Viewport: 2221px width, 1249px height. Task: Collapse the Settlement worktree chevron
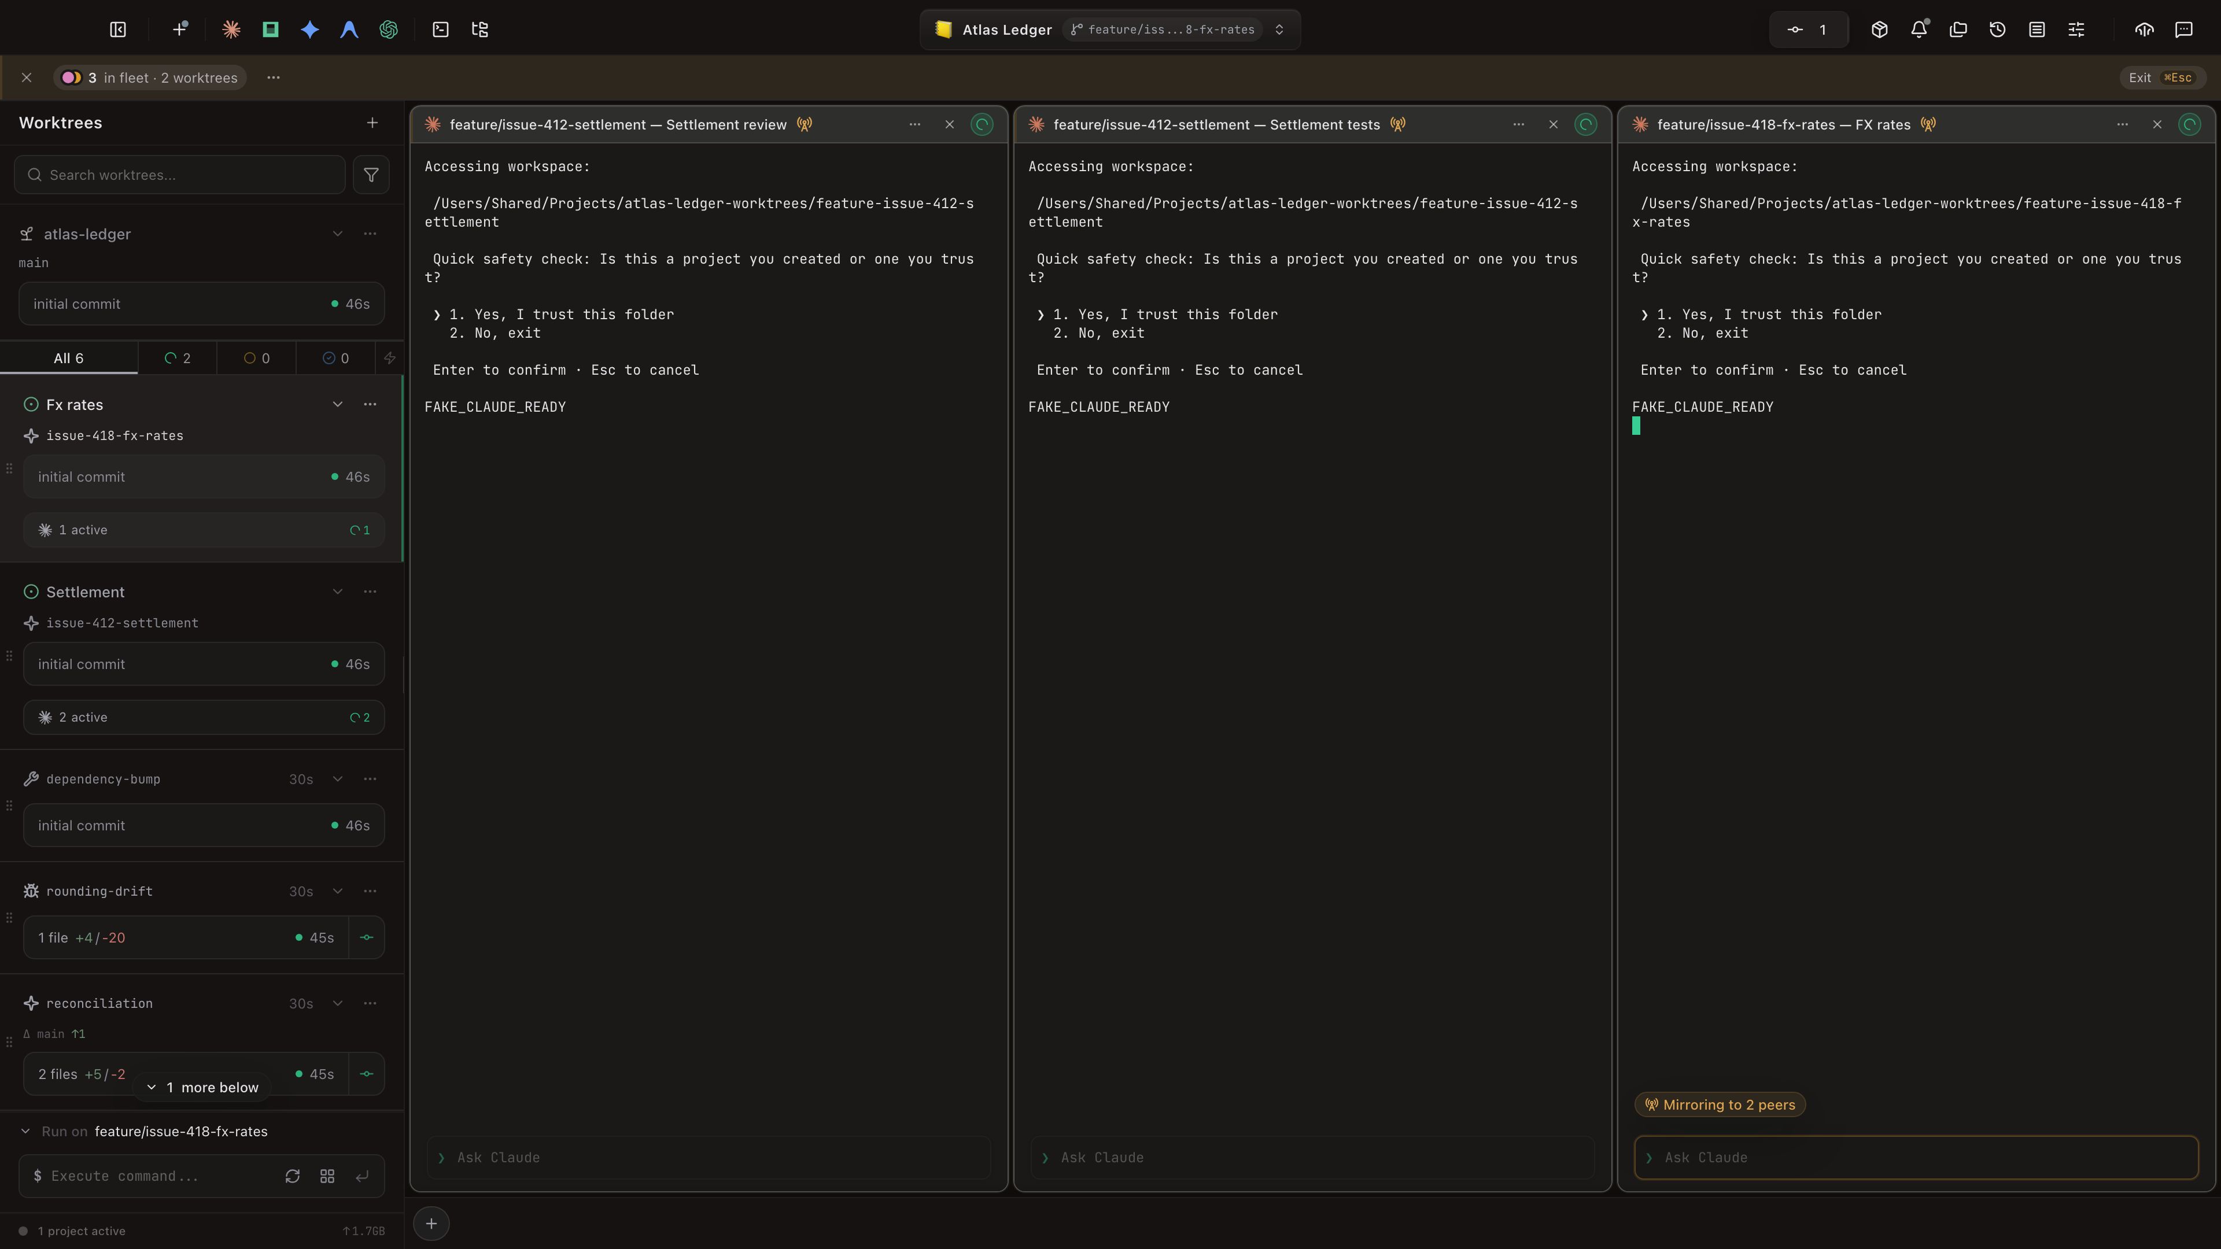(x=338, y=592)
